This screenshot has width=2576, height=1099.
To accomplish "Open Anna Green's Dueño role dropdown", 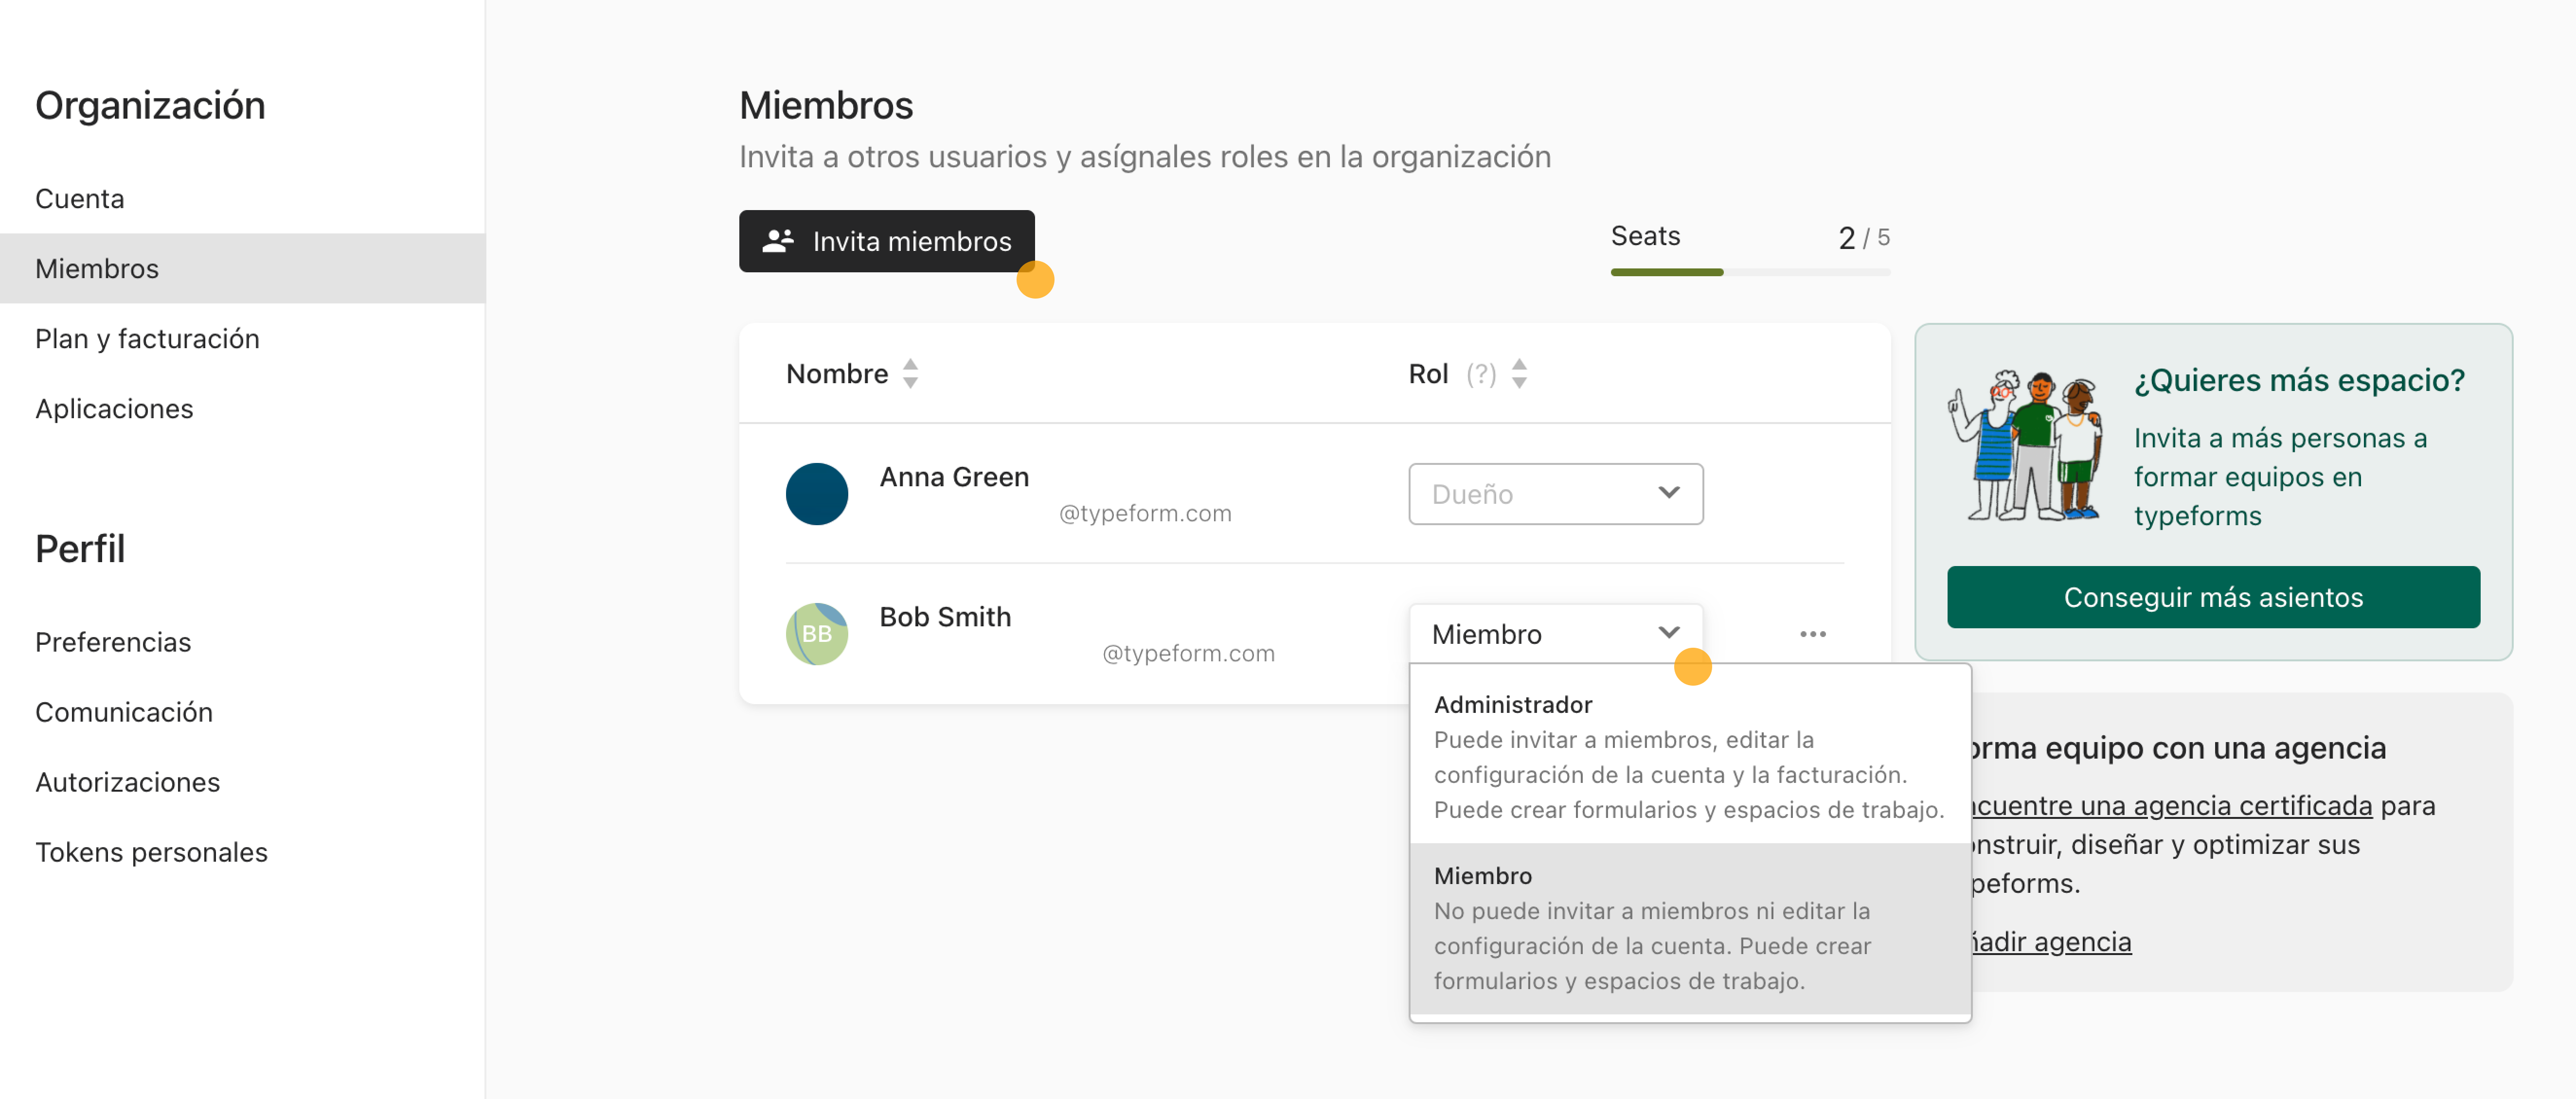I will tap(1555, 493).
